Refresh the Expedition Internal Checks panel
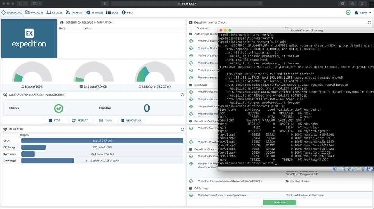Image resolution: width=374 pixels, height=209 pixels. click(x=369, y=22)
